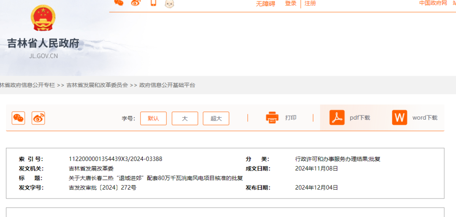
Task: Go to 吉林省发展和改革委员会 breadcrumb
Action: click(97, 85)
